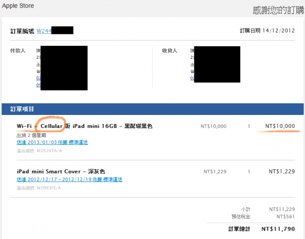Click the 付款人 label
Image resolution: width=305 pixels, height=239 pixels.
point(18,51)
